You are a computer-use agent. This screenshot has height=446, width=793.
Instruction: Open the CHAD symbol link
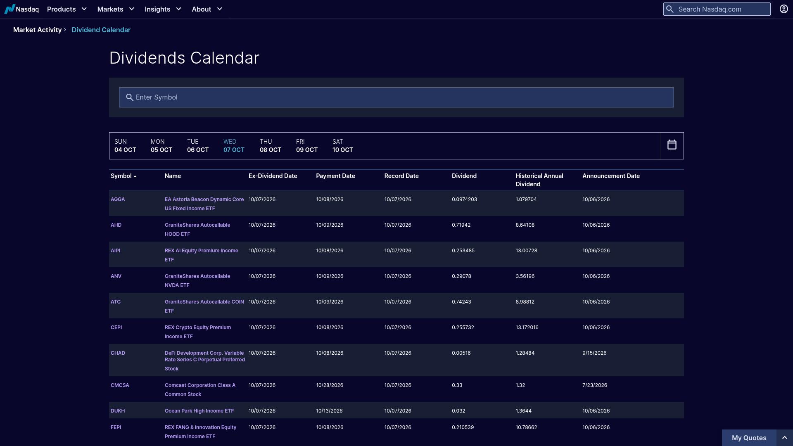click(118, 353)
